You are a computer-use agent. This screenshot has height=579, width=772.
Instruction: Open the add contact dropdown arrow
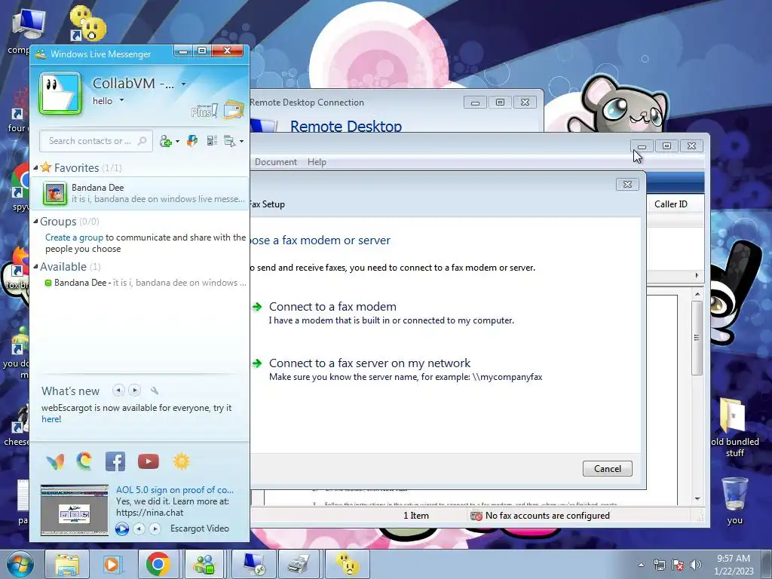(177, 142)
